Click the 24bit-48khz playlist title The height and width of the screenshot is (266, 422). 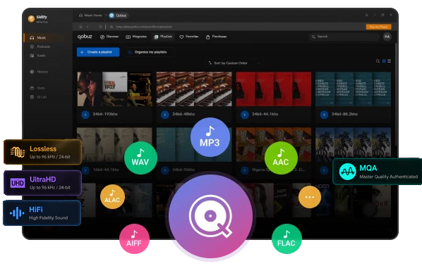(183, 114)
